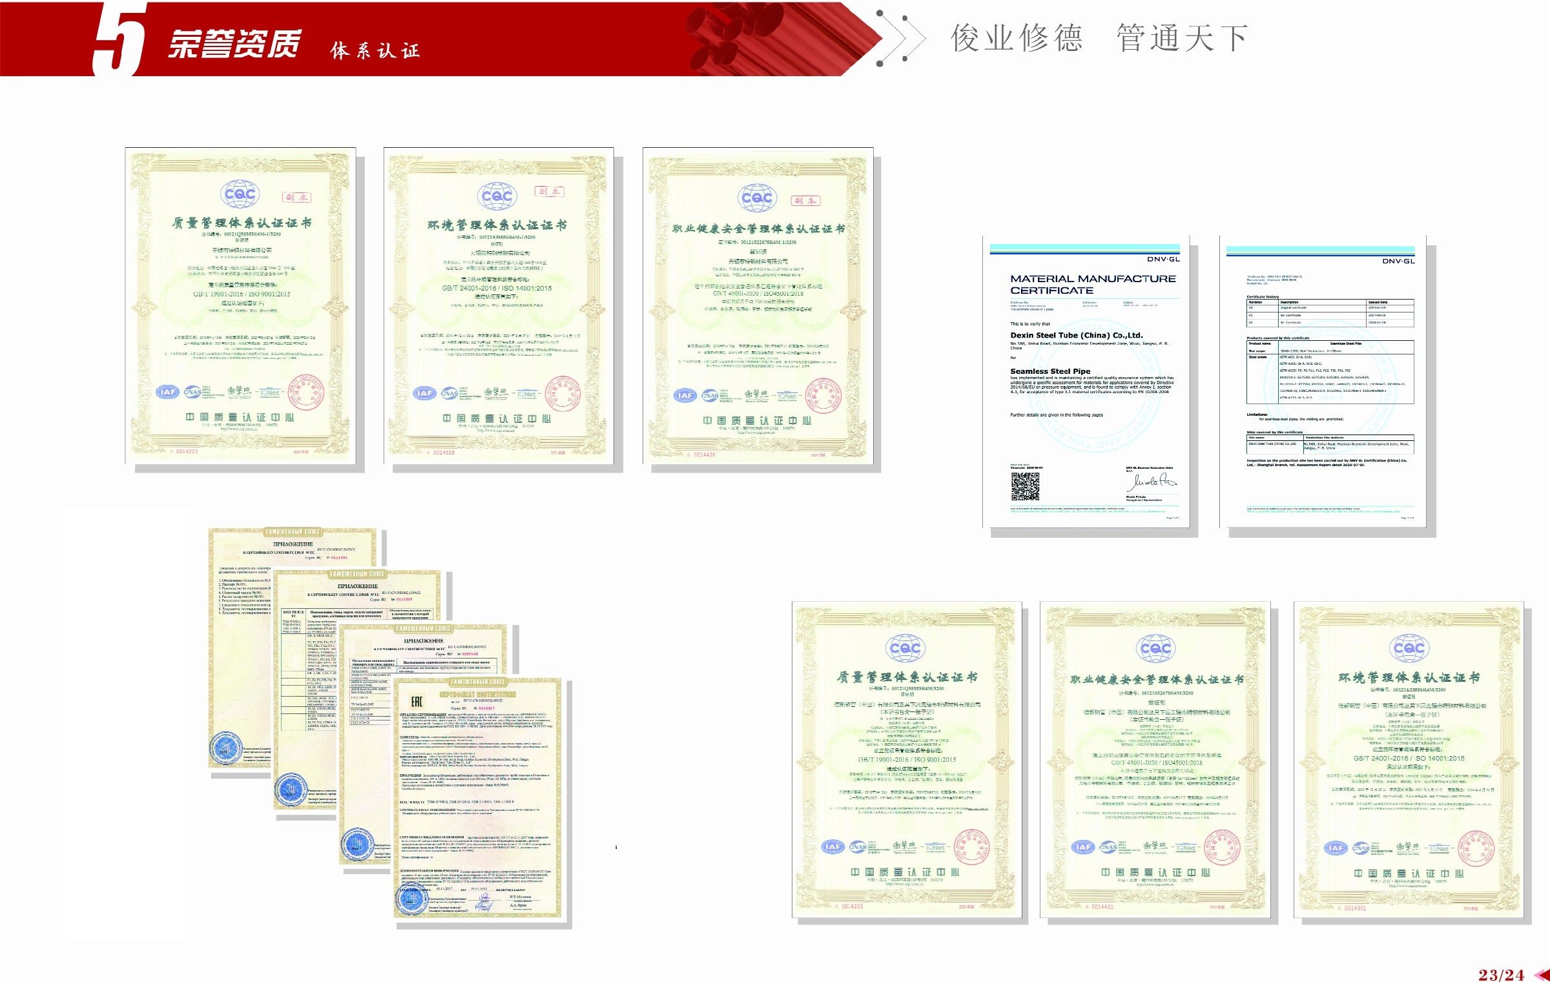Image resolution: width=1550 pixels, height=982 pixels.
Task: Click the 荣誉资质 heading
Action: point(234,44)
